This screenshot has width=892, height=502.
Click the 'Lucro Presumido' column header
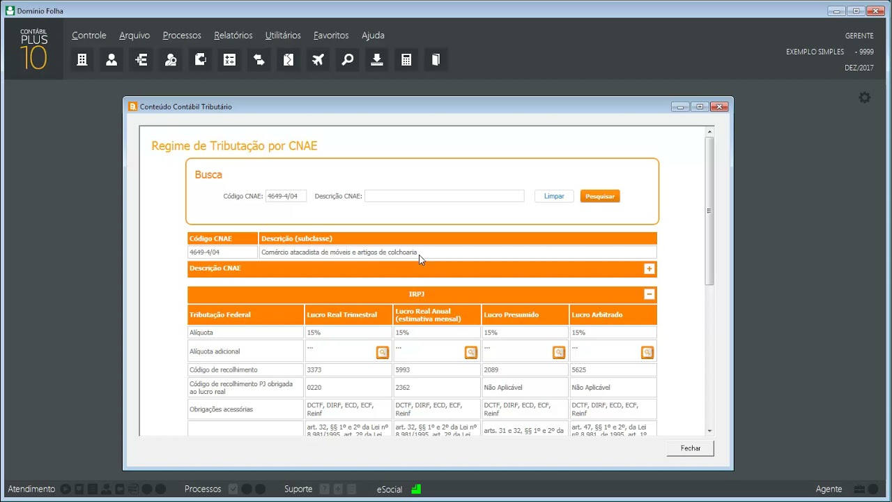(525, 315)
